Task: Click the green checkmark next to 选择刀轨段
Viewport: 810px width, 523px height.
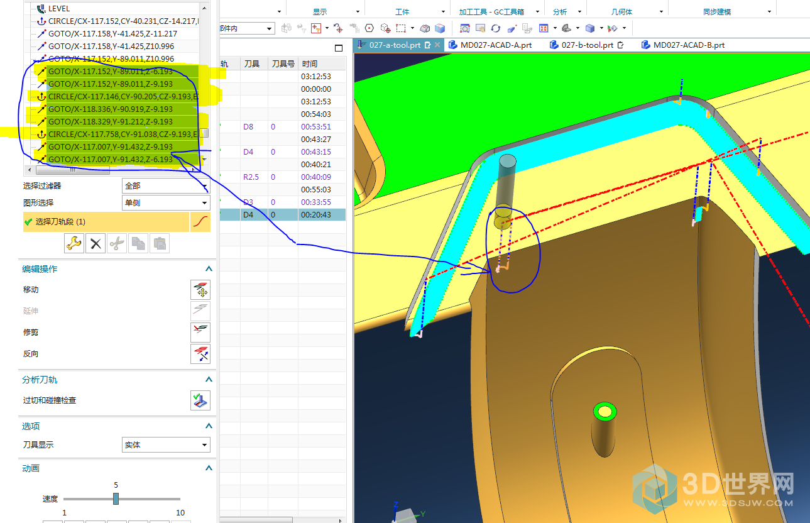Action: pos(28,222)
